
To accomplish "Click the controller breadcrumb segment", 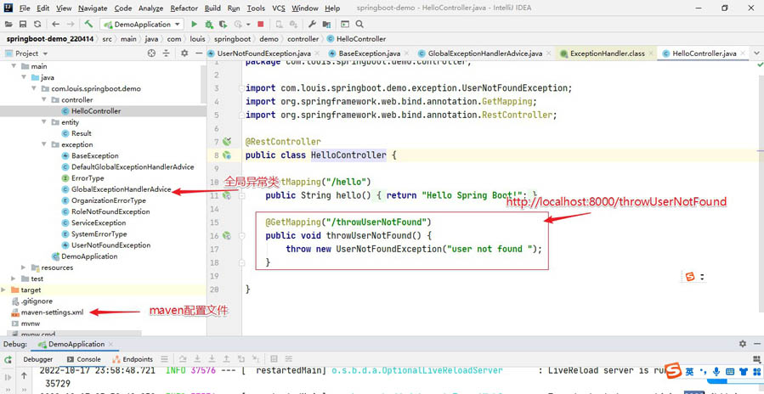I will (x=303, y=39).
